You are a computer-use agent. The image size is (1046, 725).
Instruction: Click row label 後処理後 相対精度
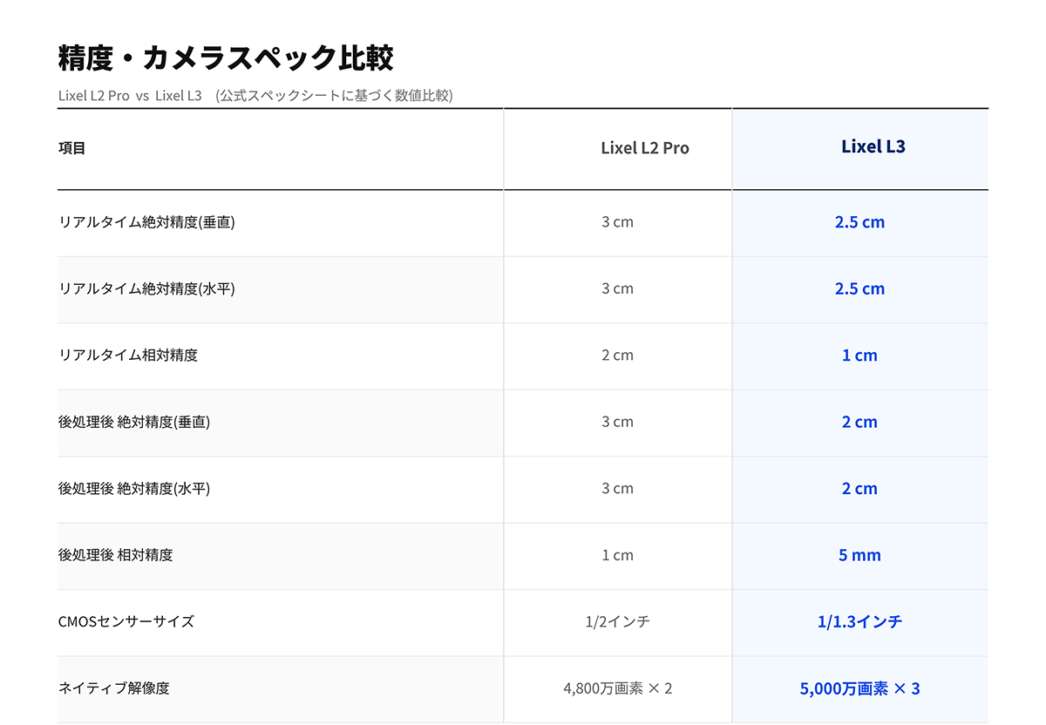115,555
